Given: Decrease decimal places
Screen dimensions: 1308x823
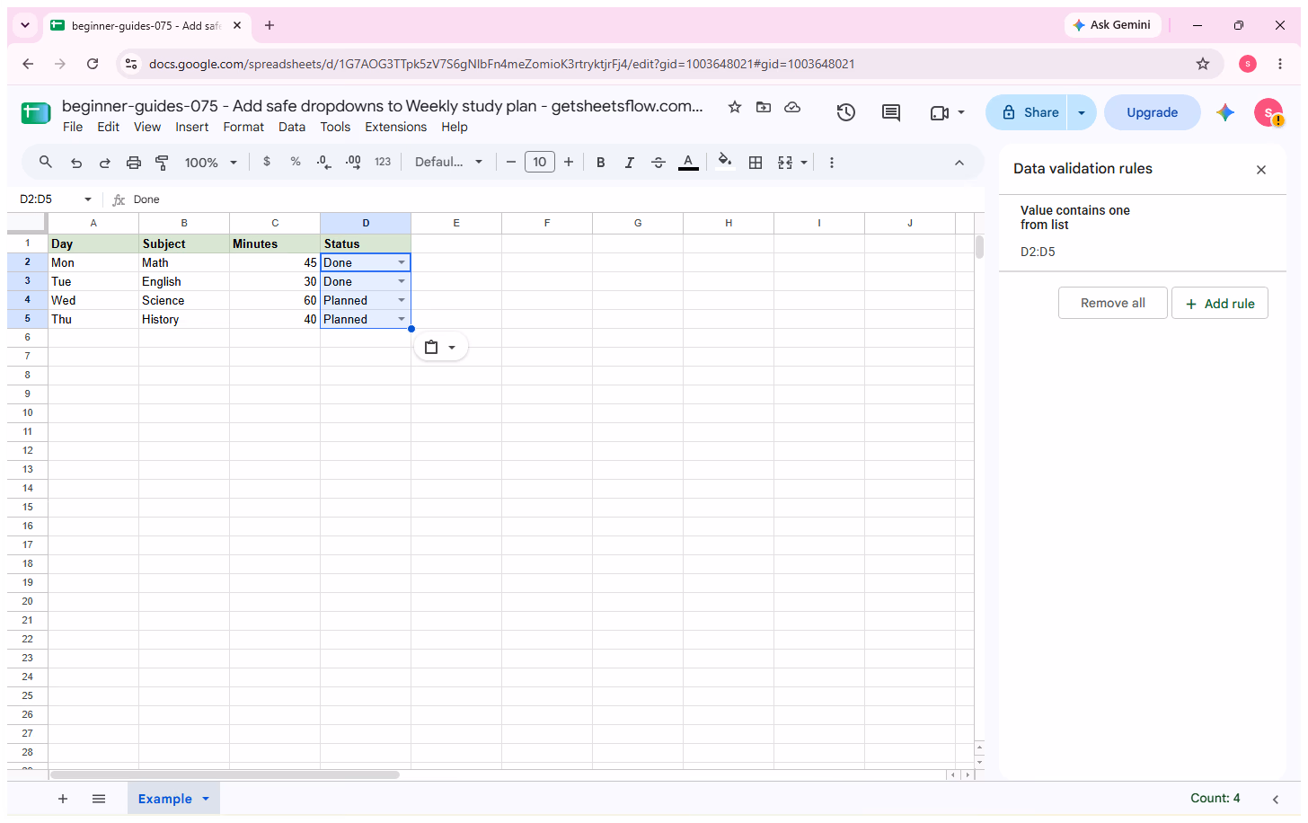Looking at the screenshot, I should pyautogui.click(x=323, y=162).
